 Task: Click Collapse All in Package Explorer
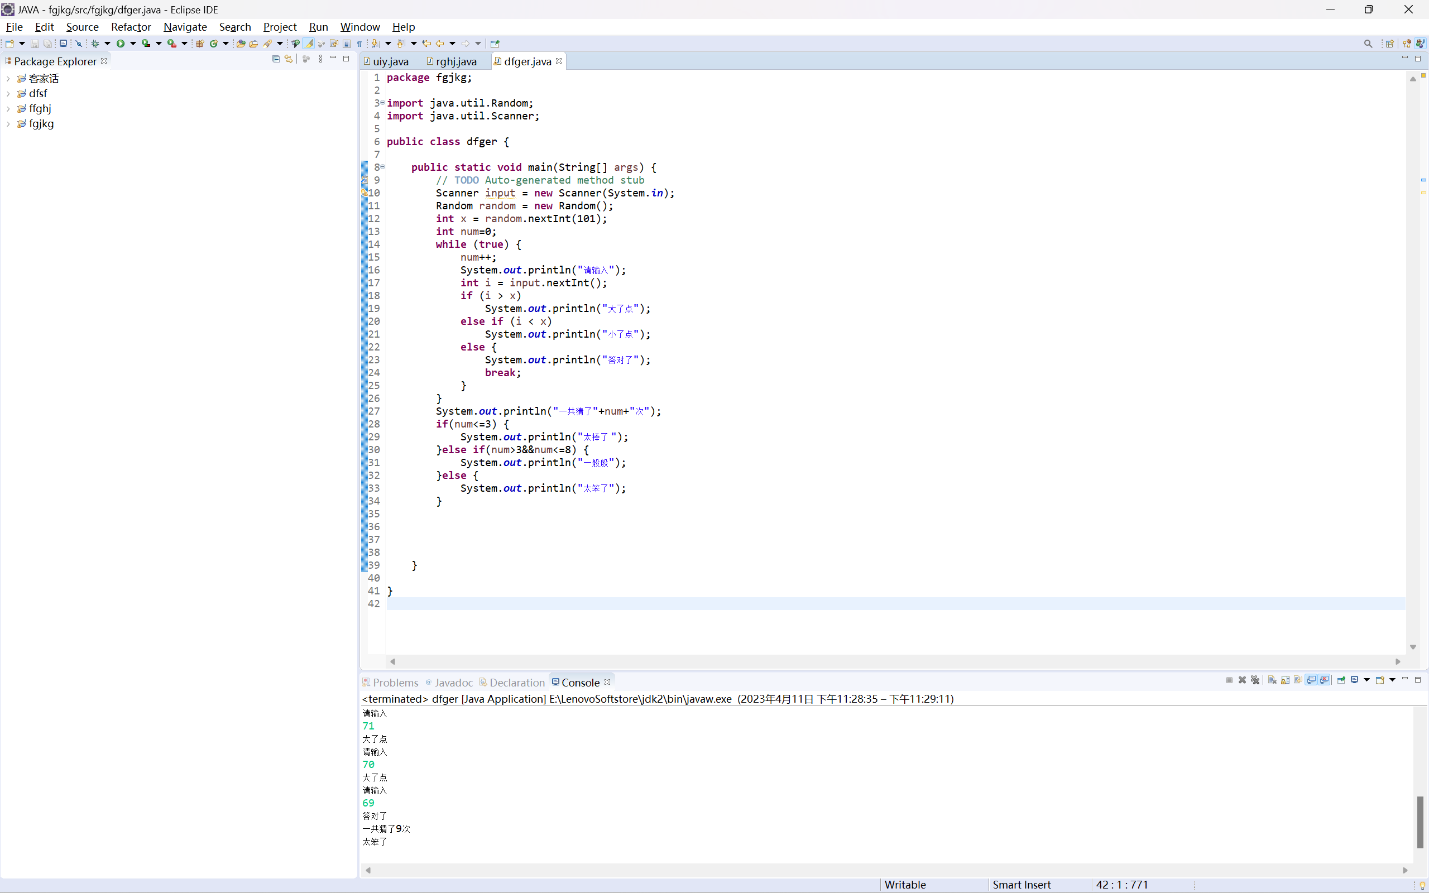[x=276, y=59]
